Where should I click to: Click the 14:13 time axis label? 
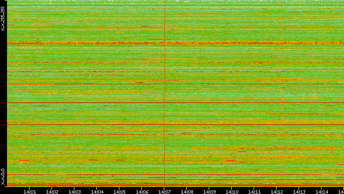click(x=299, y=192)
